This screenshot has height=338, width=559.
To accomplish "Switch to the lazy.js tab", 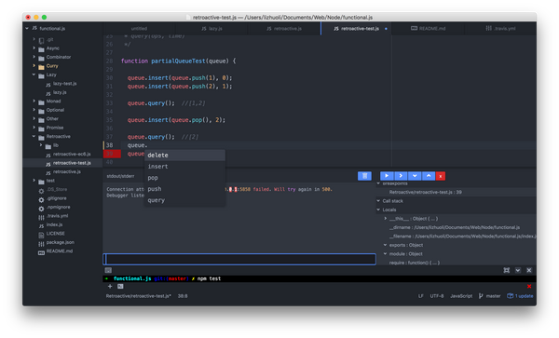I will (x=211, y=29).
